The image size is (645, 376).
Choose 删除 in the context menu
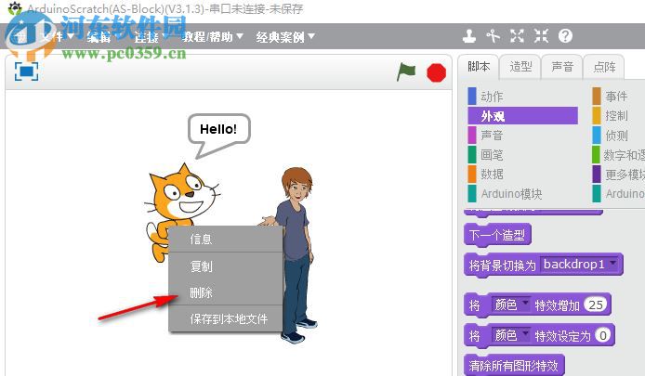[226, 292]
